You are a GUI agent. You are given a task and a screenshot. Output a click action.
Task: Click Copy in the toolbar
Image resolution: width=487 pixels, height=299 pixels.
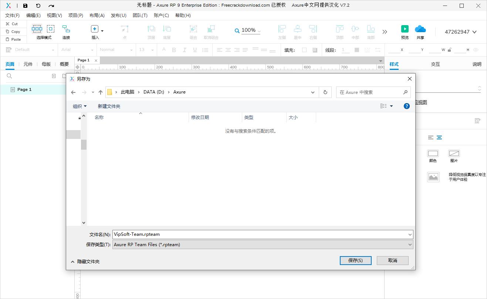tap(13, 32)
